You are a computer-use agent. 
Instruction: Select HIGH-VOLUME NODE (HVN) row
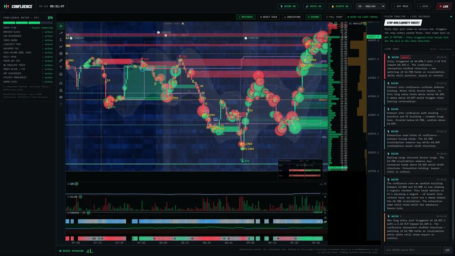[28, 53]
